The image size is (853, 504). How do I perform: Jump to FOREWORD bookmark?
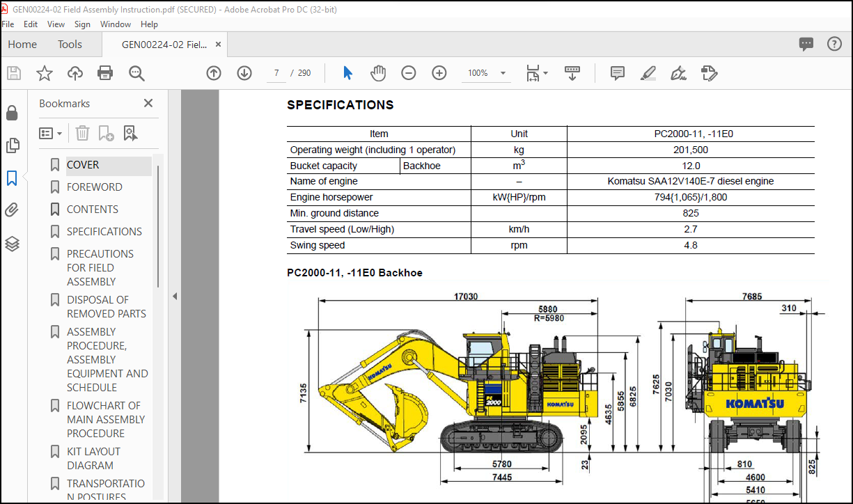click(94, 187)
